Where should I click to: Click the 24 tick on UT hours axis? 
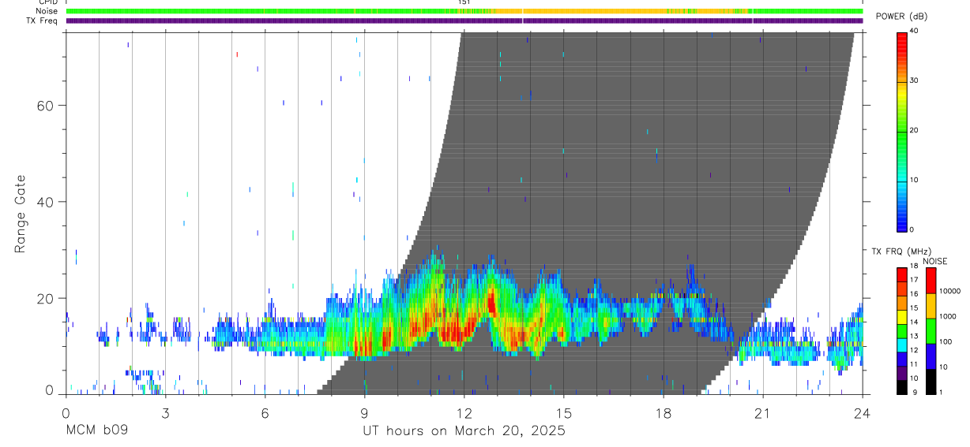point(863,412)
